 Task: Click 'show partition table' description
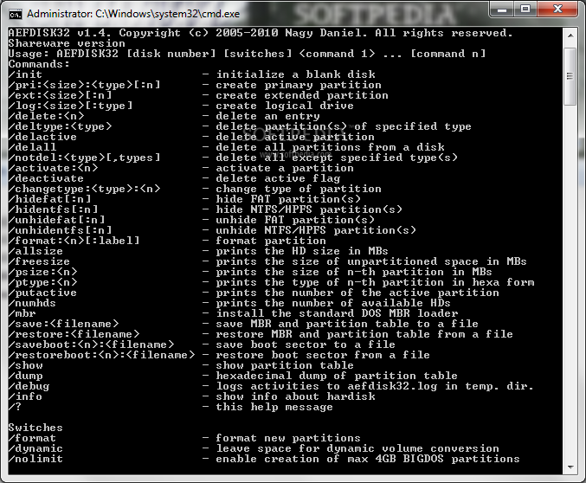coord(285,365)
